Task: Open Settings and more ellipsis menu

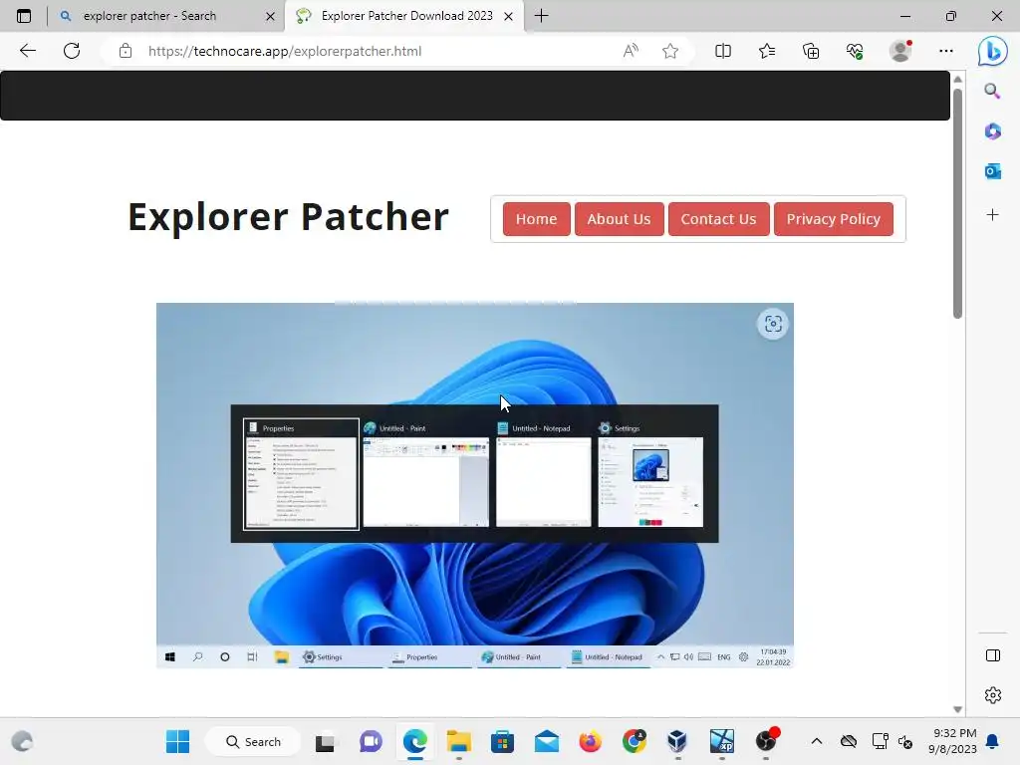Action: (x=946, y=51)
